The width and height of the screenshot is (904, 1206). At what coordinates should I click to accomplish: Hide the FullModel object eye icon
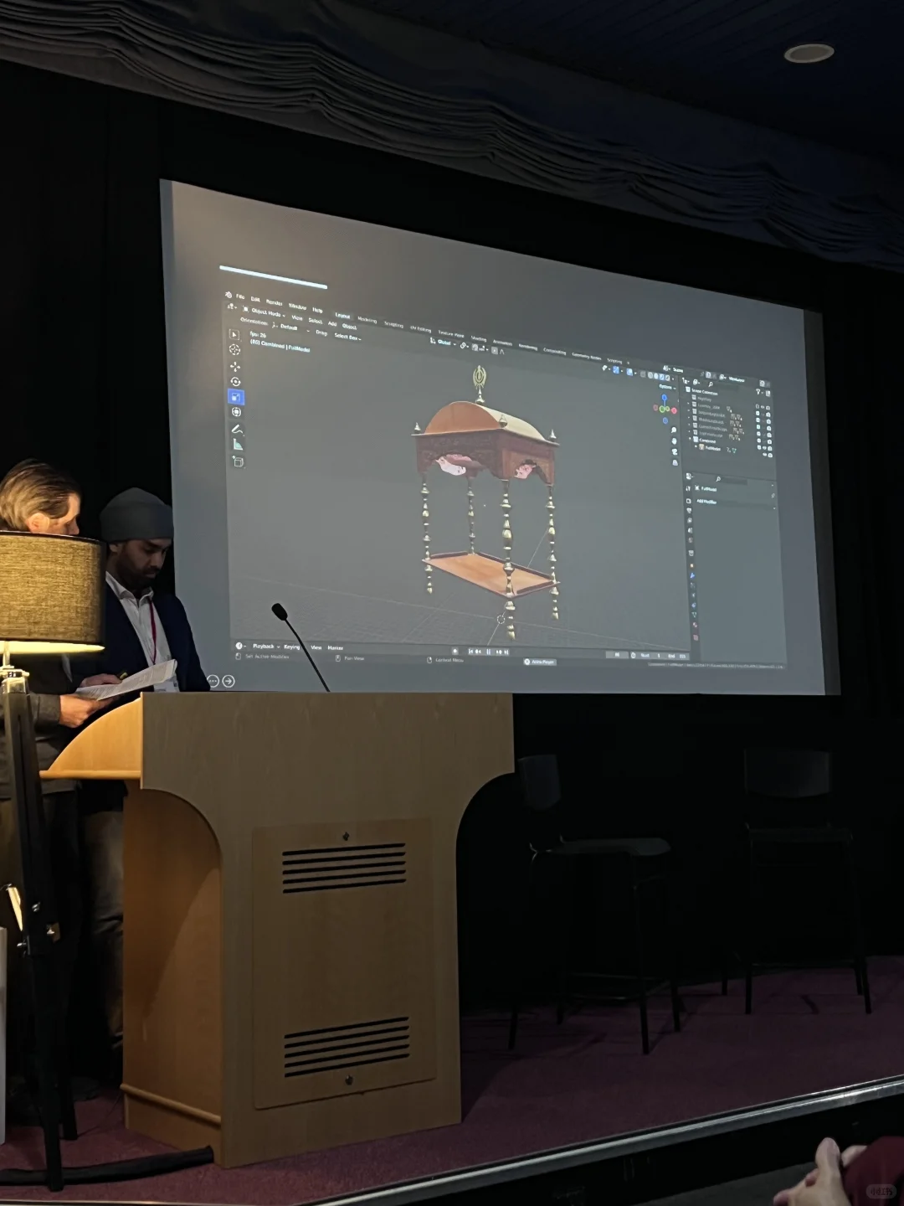coord(765,454)
